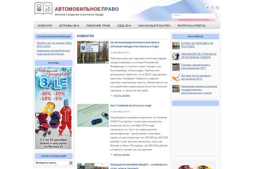Image resolution: width=254 pixels, height=169 pixels.
Task: Open Нарушение правил установки регистрационных знаков link
Action: [199, 90]
